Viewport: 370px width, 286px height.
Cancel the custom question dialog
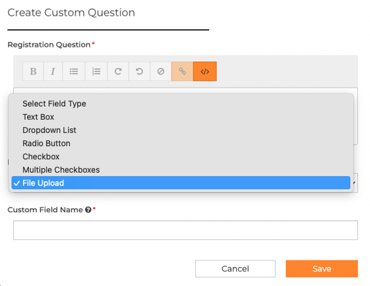point(235,269)
